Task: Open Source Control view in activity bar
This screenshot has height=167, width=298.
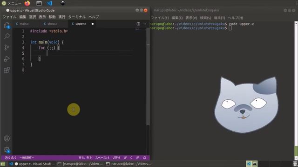Action: [x=7, y=47]
